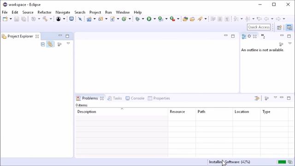Click the New file wizard icon

(x=5, y=19)
